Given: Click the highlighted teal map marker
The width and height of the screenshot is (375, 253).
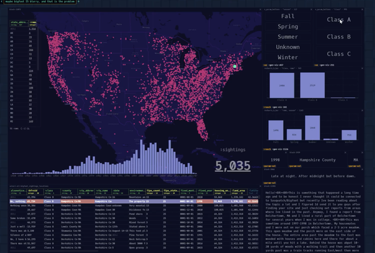Looking at the screenshot, I should click(x=234, y=67).
